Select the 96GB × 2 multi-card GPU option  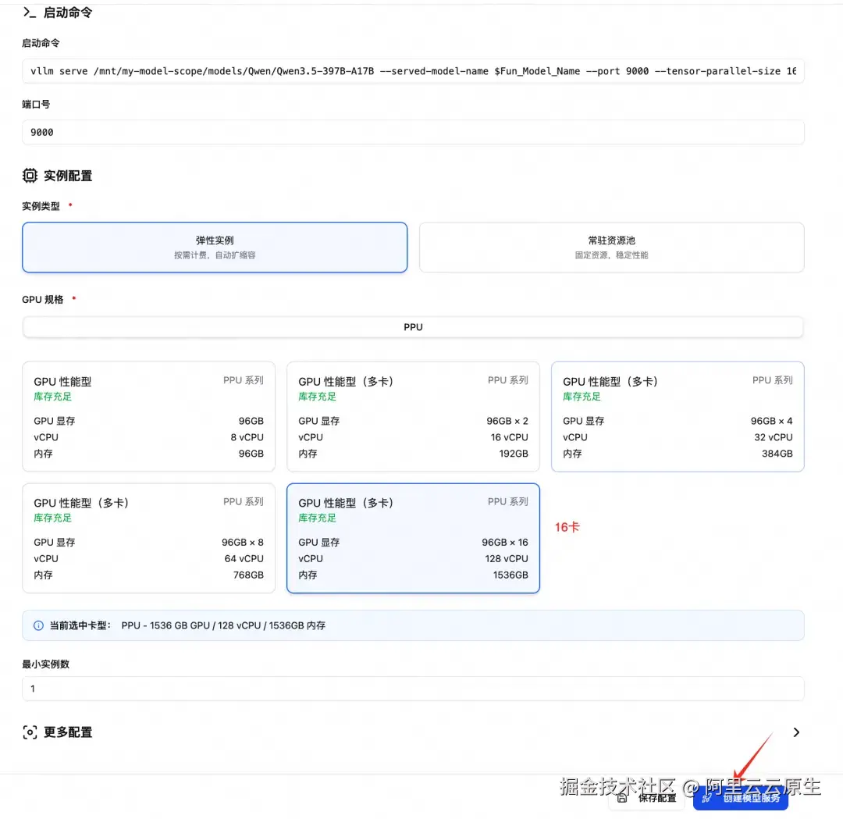click(x=413, y=416)
